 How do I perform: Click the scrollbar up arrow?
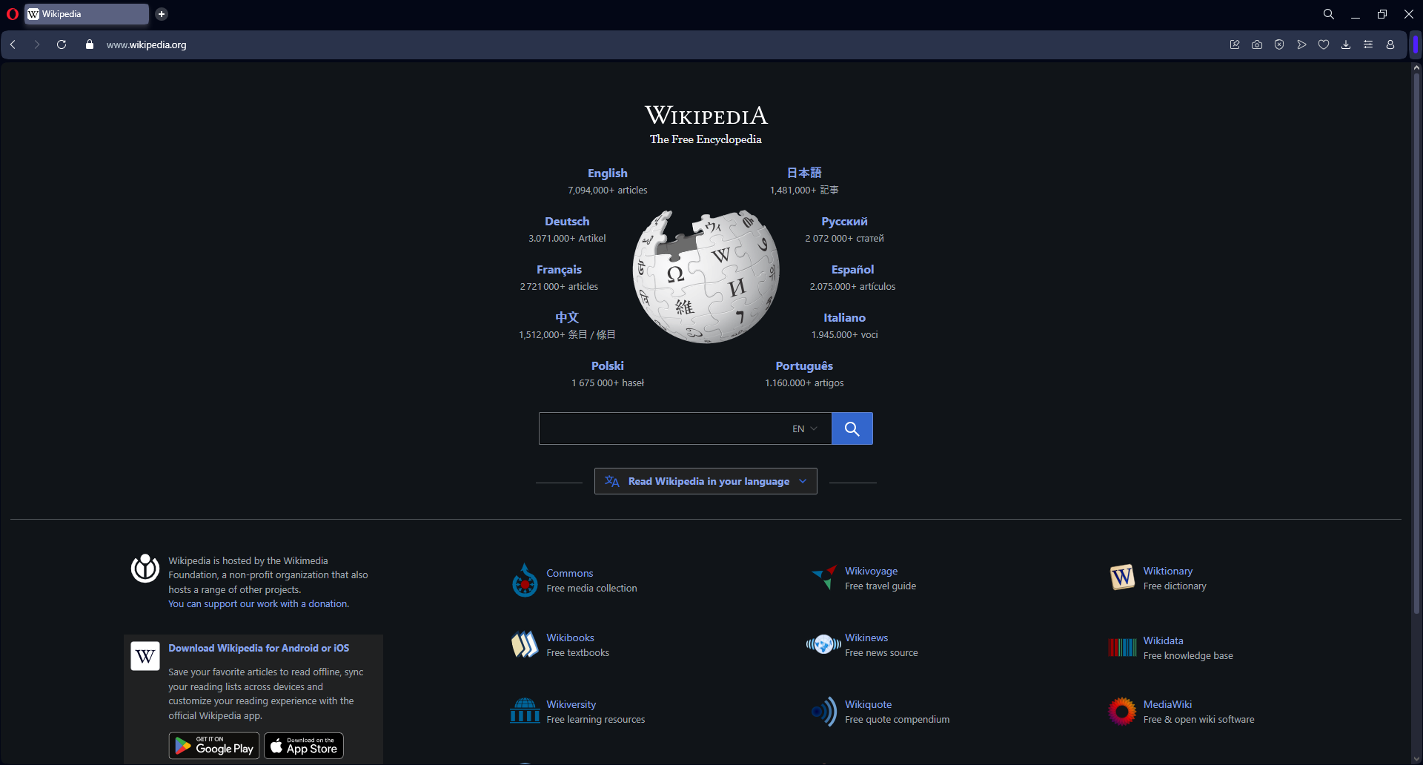tap(1416, 67)
